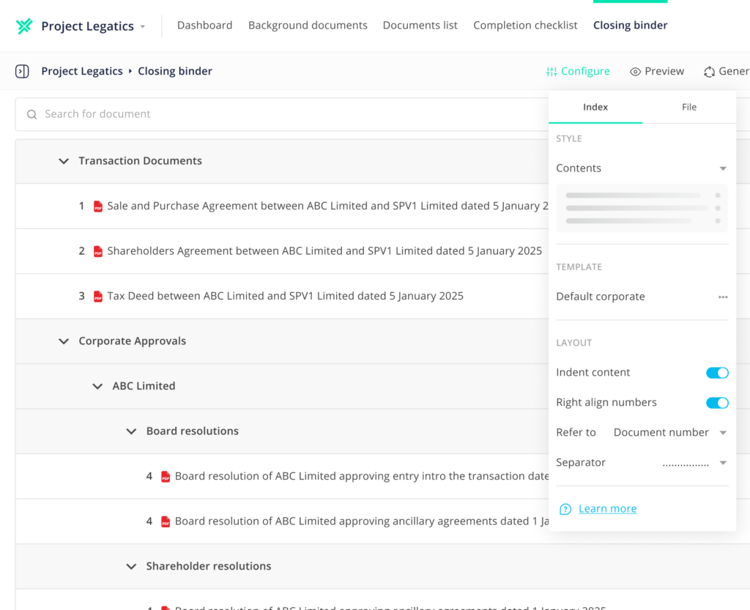Switch to the File tab
The width and height of the screenshot is (750, 610).
[689, 107]
